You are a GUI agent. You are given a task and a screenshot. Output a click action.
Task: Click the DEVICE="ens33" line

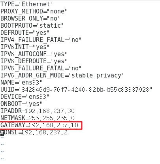(x=25, y=96)
